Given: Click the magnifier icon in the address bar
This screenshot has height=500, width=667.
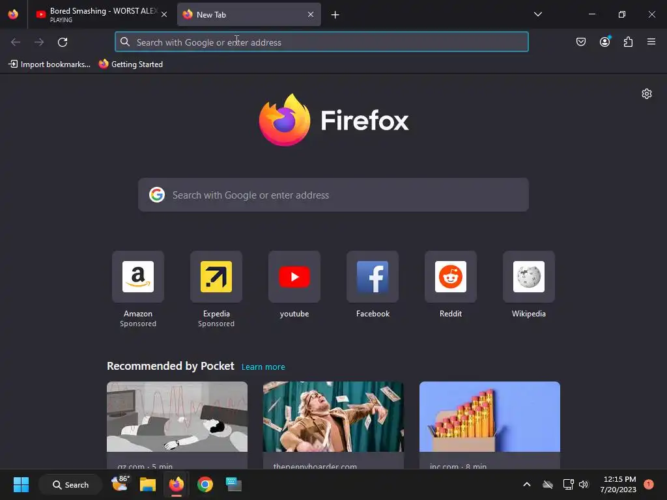Looking at the screenshot, I should click(x=124, y=42).
